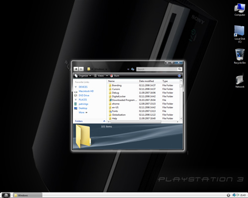Open the Network desktop icon
248x198 pixels.
240,80
